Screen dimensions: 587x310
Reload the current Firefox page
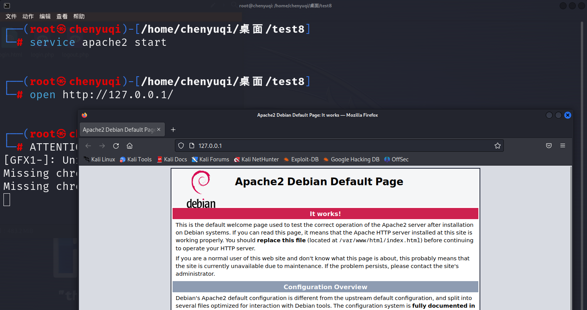coord(116,146)
